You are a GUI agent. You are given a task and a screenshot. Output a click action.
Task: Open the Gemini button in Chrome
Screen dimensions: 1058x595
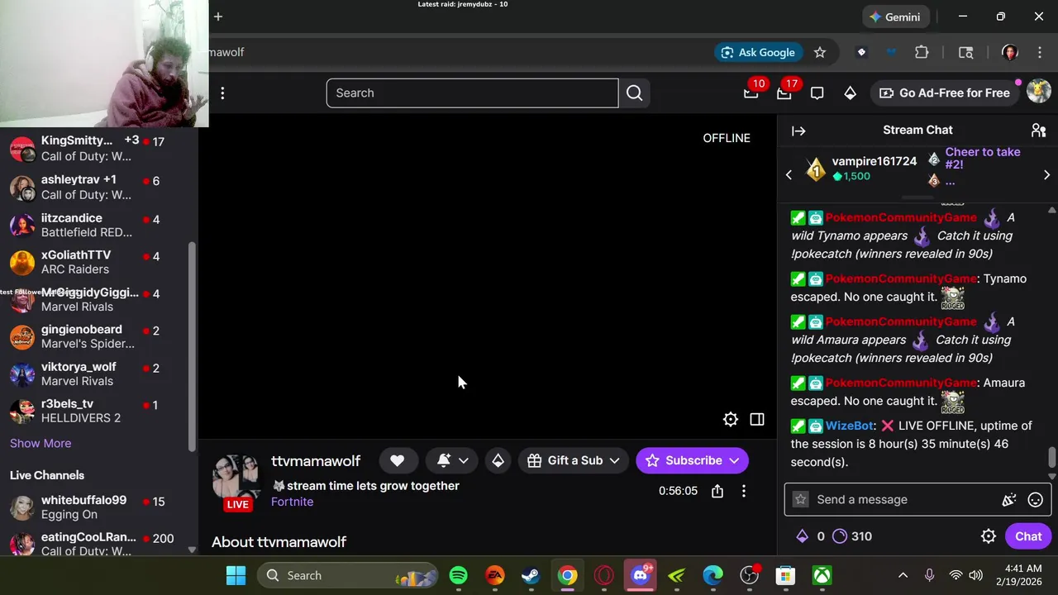coord(894,17)
